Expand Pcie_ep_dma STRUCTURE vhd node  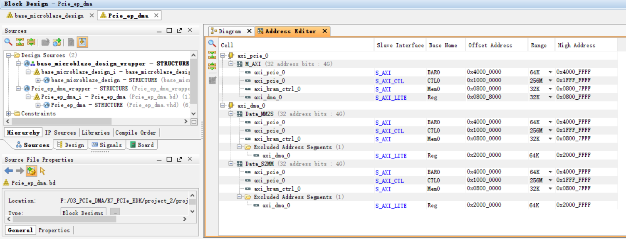click(x=38, y=105)
